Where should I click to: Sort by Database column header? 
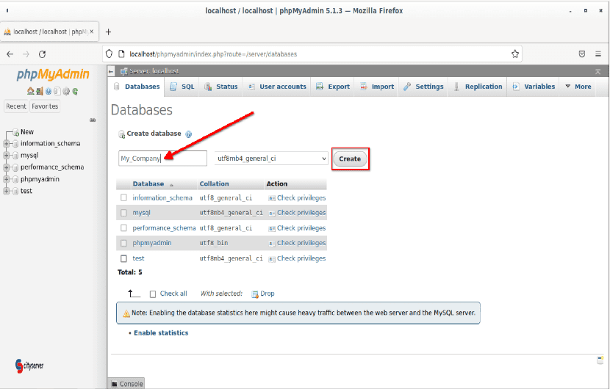click(148, 184)
